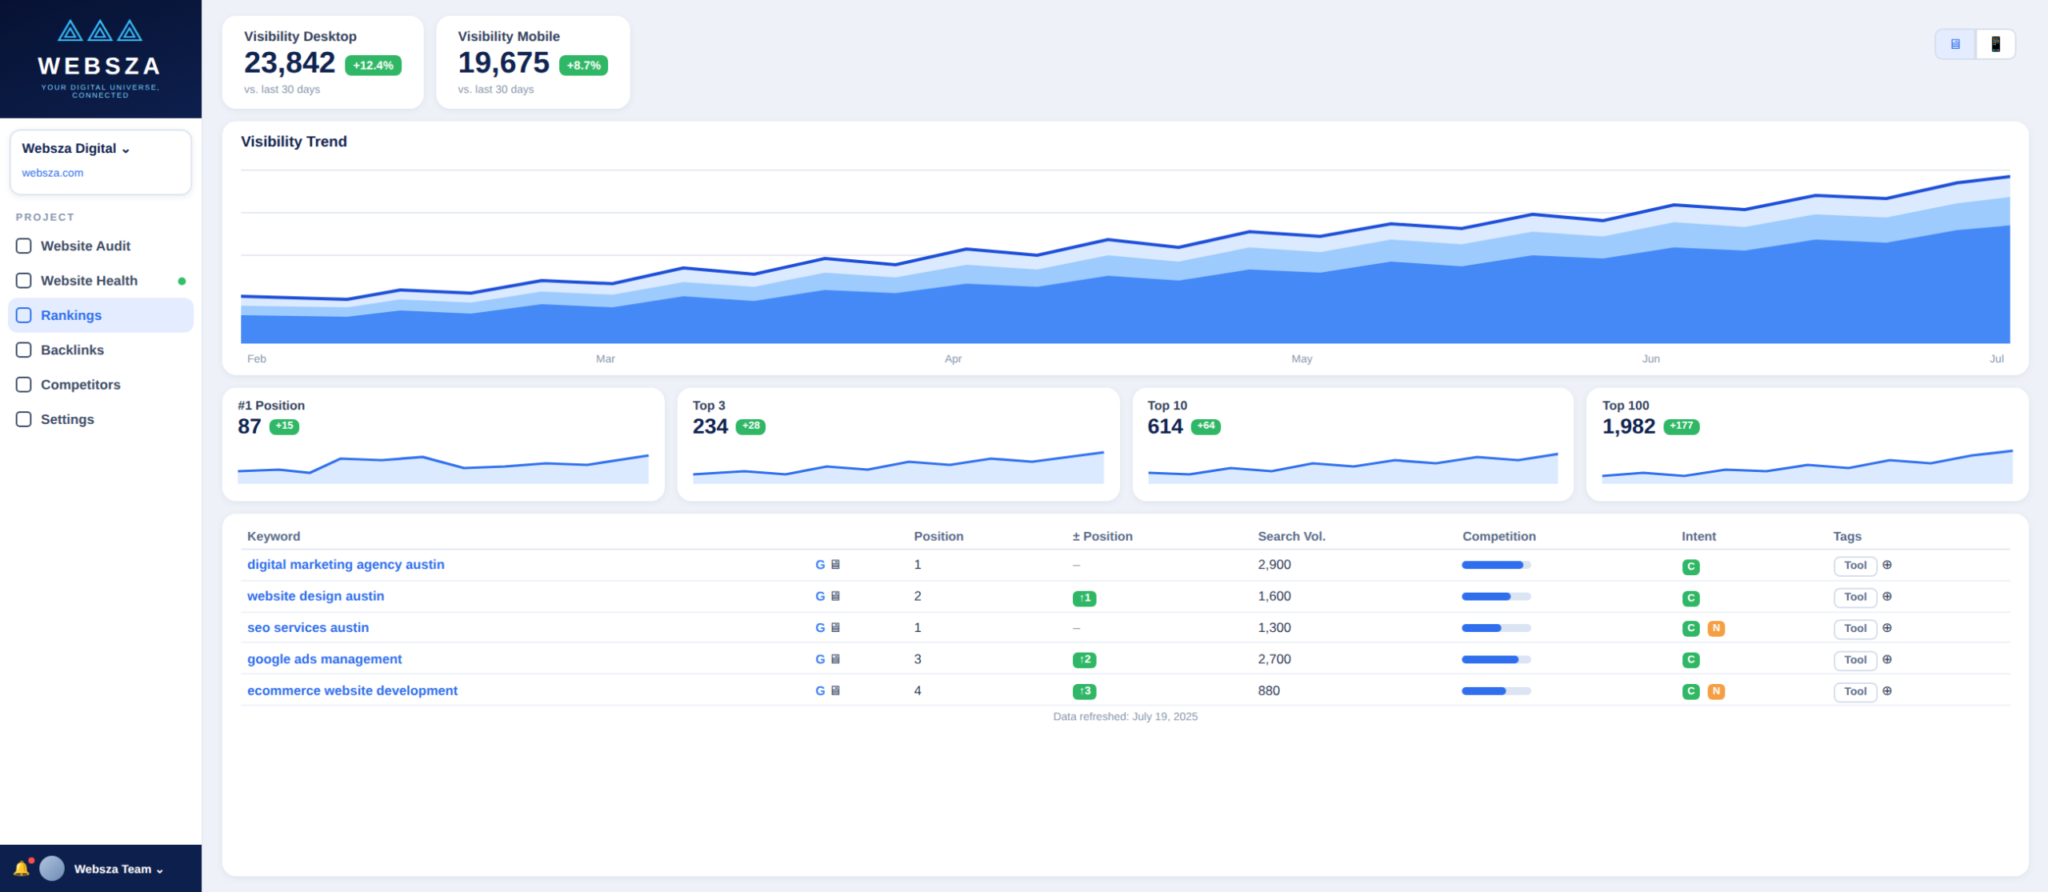Open Website Health in sidebar
Image resolution: width=2048 pixels, height=892 pixels.
click(101, 281)
